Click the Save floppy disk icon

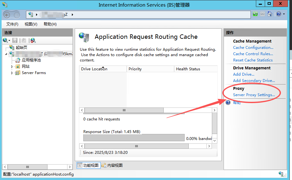click(15, 40)
